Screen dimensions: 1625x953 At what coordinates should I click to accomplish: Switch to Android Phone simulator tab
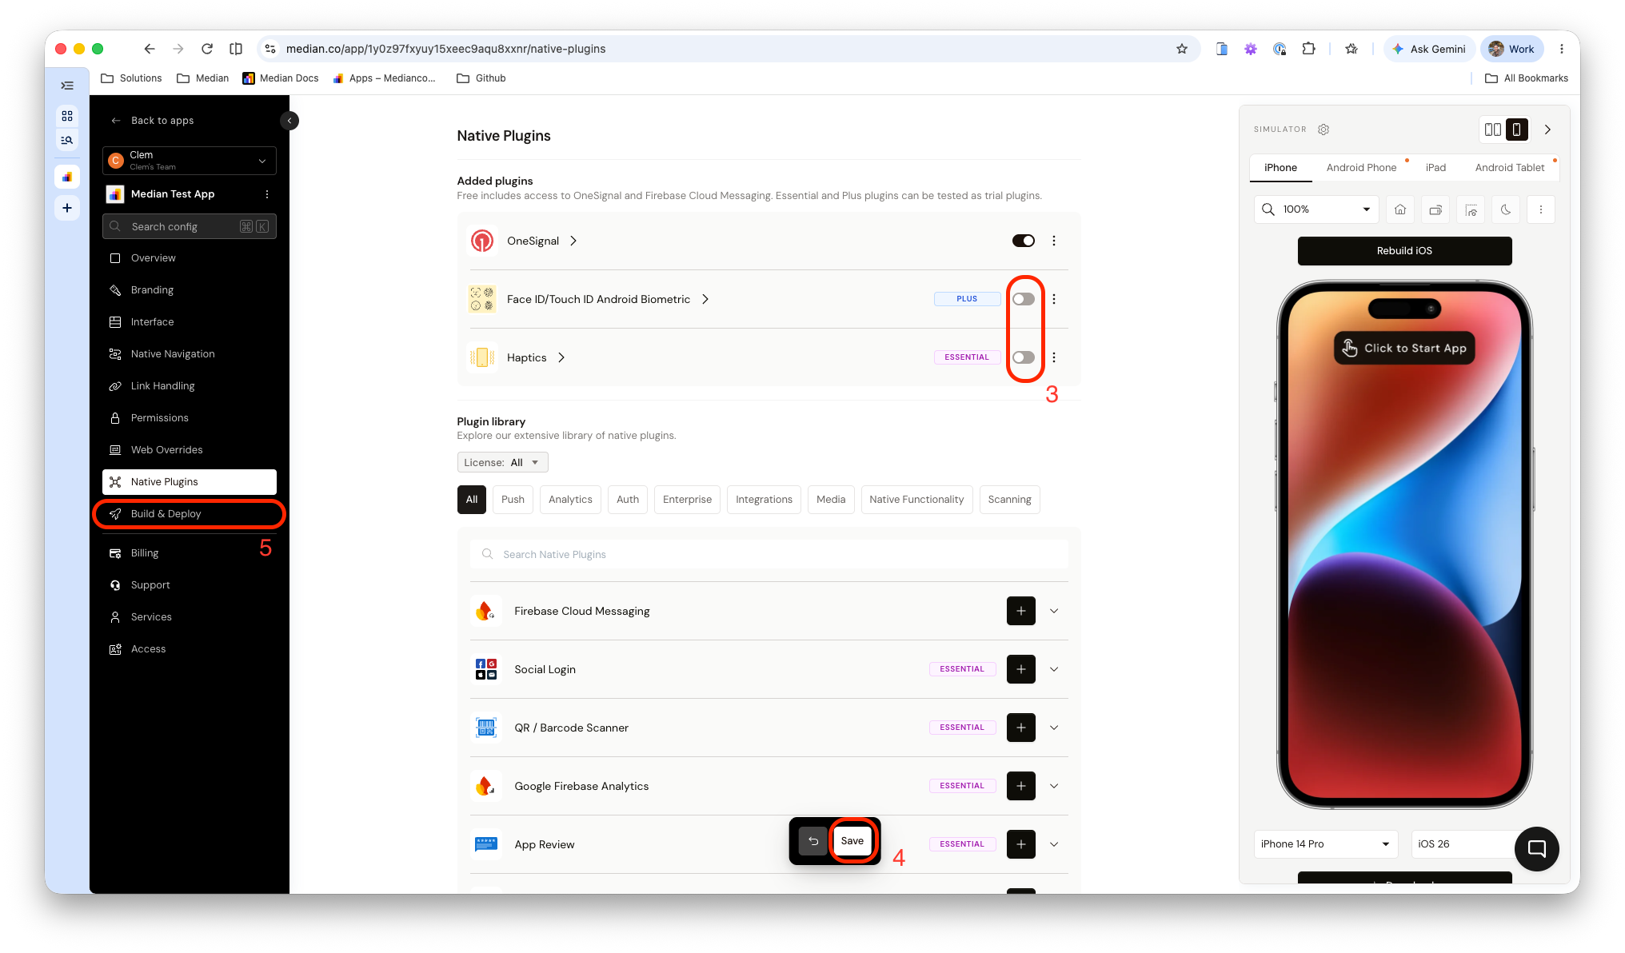pos(1361,167)
